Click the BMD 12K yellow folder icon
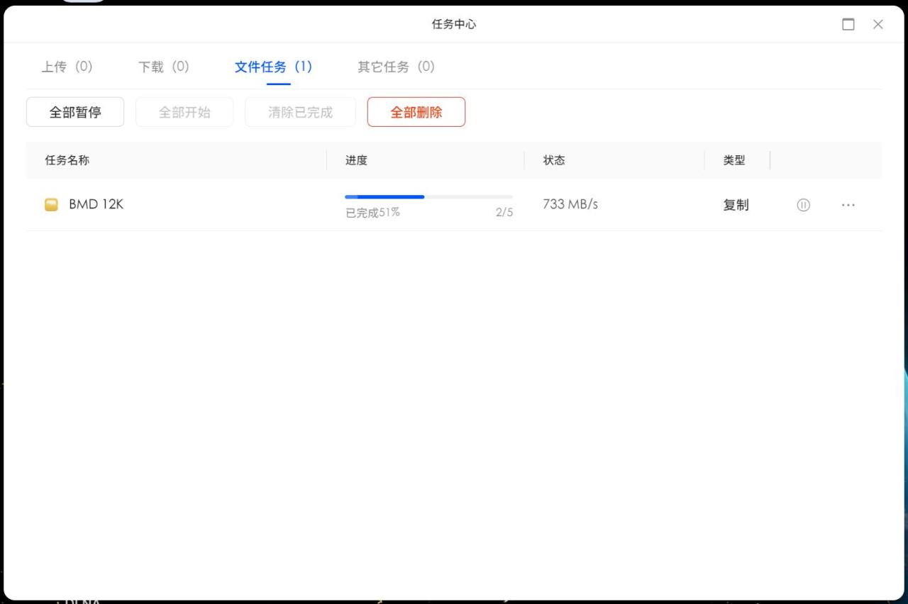The width and height of the screenshot is (908, 604). (x=51, y=205)
